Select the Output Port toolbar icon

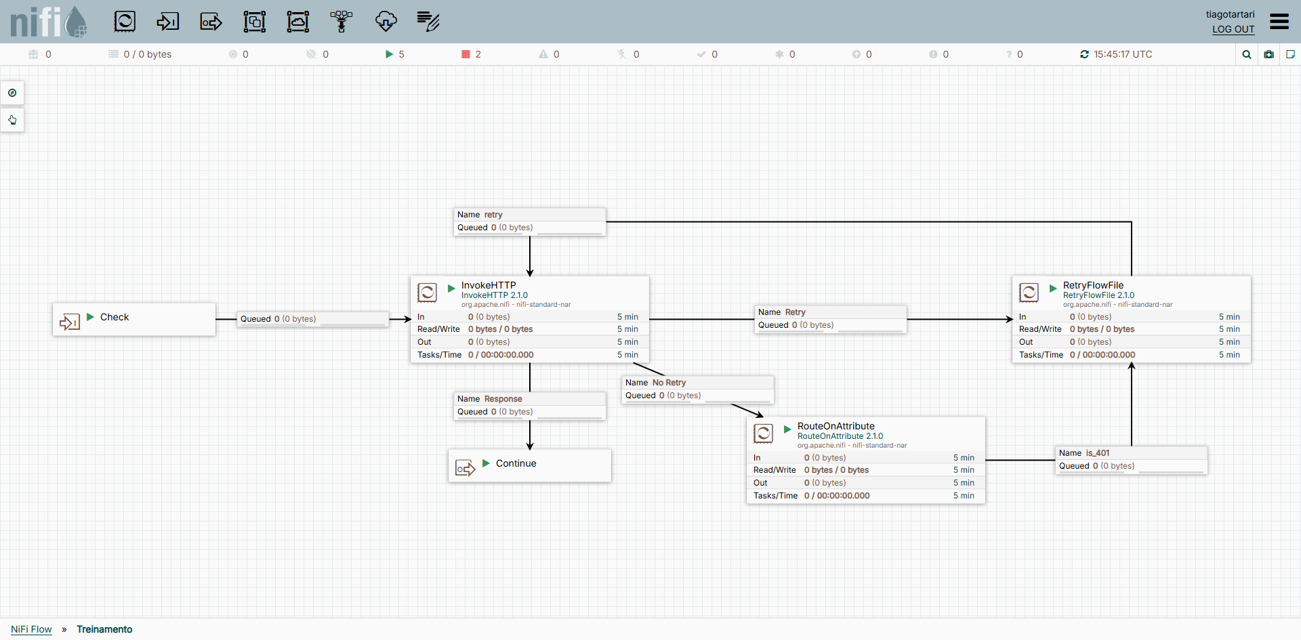(x=211, y=22)
